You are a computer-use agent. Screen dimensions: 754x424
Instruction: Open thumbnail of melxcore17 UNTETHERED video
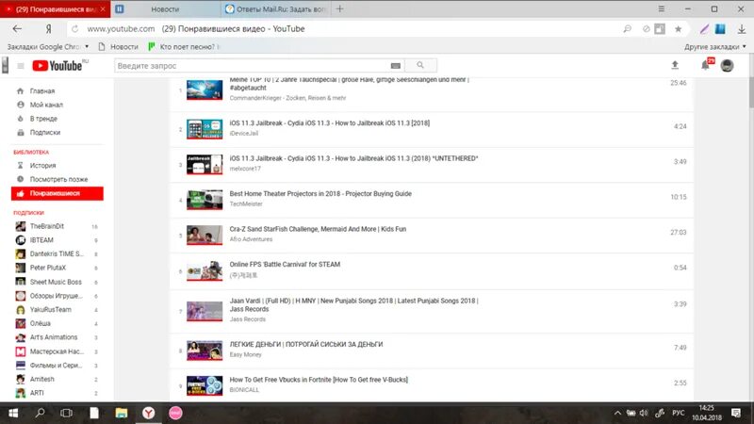coord(205,164)
